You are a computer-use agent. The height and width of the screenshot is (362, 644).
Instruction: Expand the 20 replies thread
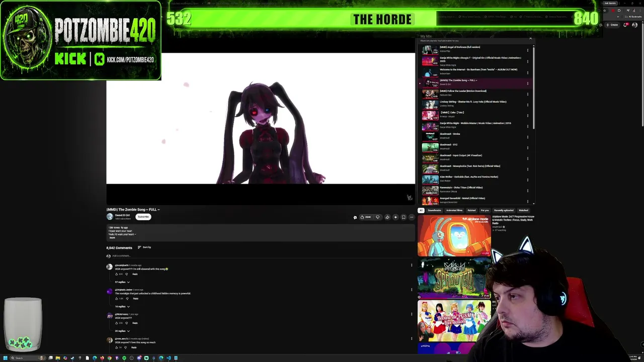122,331
